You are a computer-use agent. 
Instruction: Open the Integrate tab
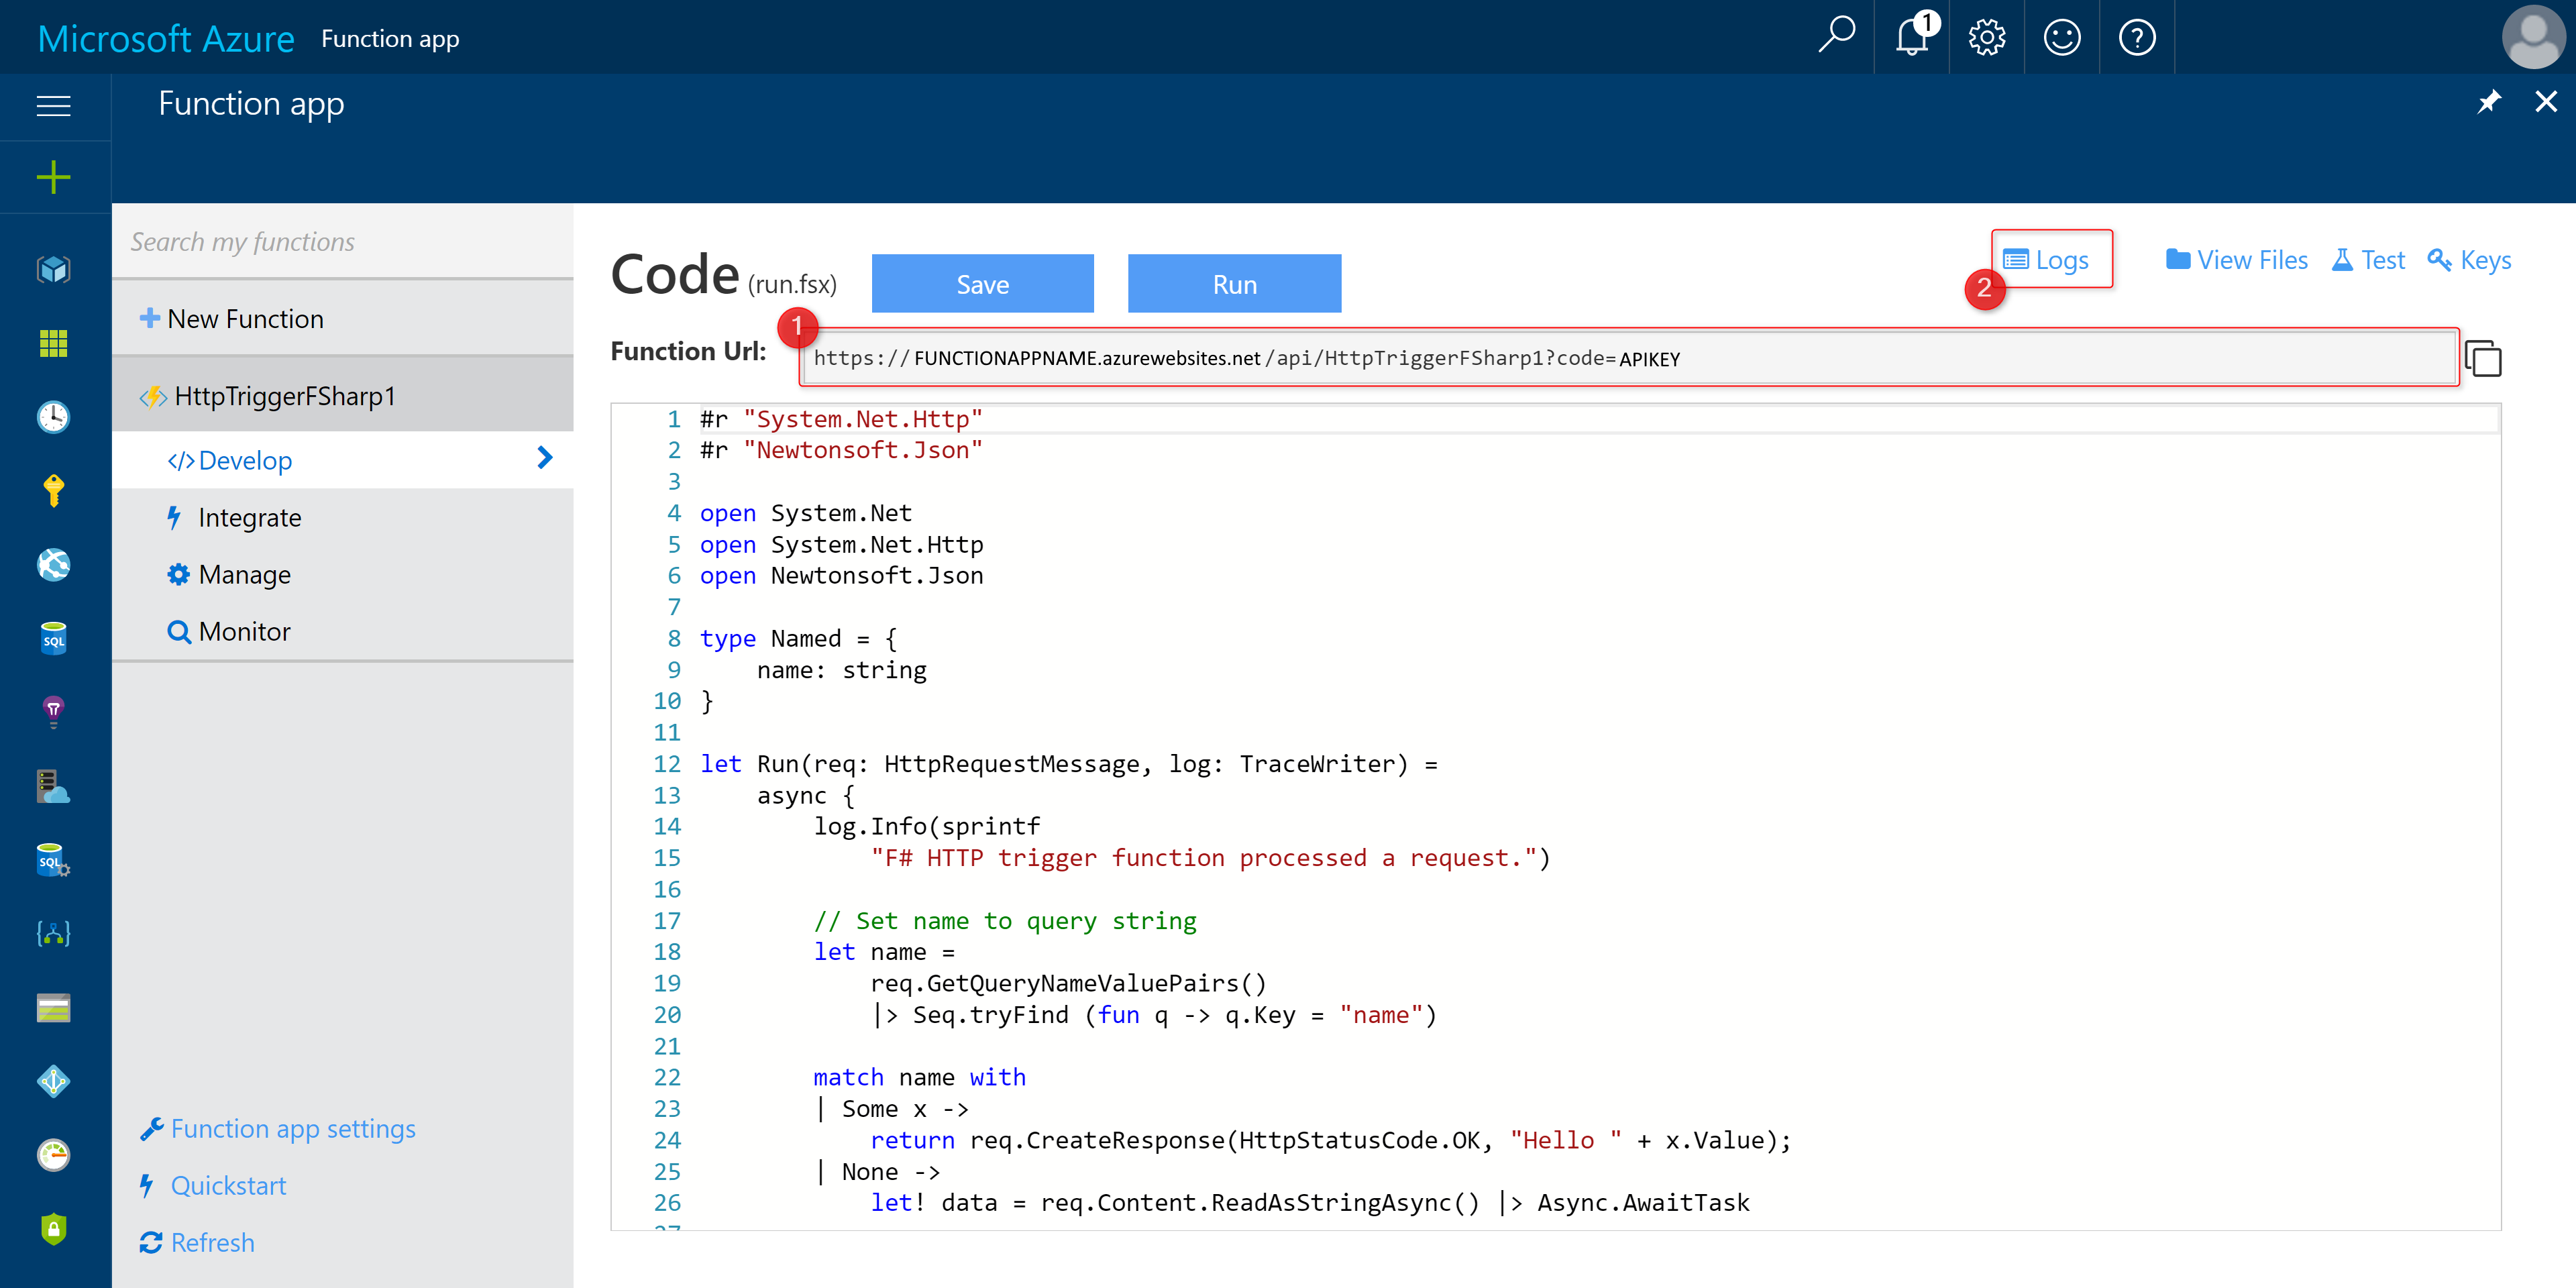tap(249, 517)
